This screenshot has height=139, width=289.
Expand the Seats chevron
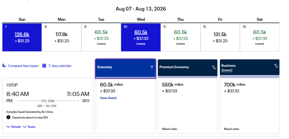(x=25, y=127)
